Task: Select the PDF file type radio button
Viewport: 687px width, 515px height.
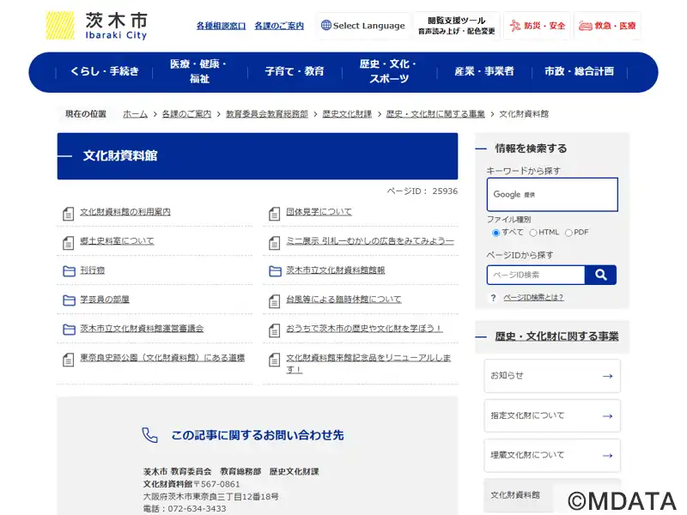Action: pyautogui.click(x=568, y=233)
